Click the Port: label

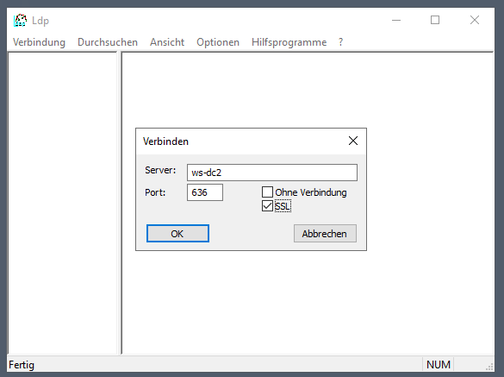coord(155,192)
